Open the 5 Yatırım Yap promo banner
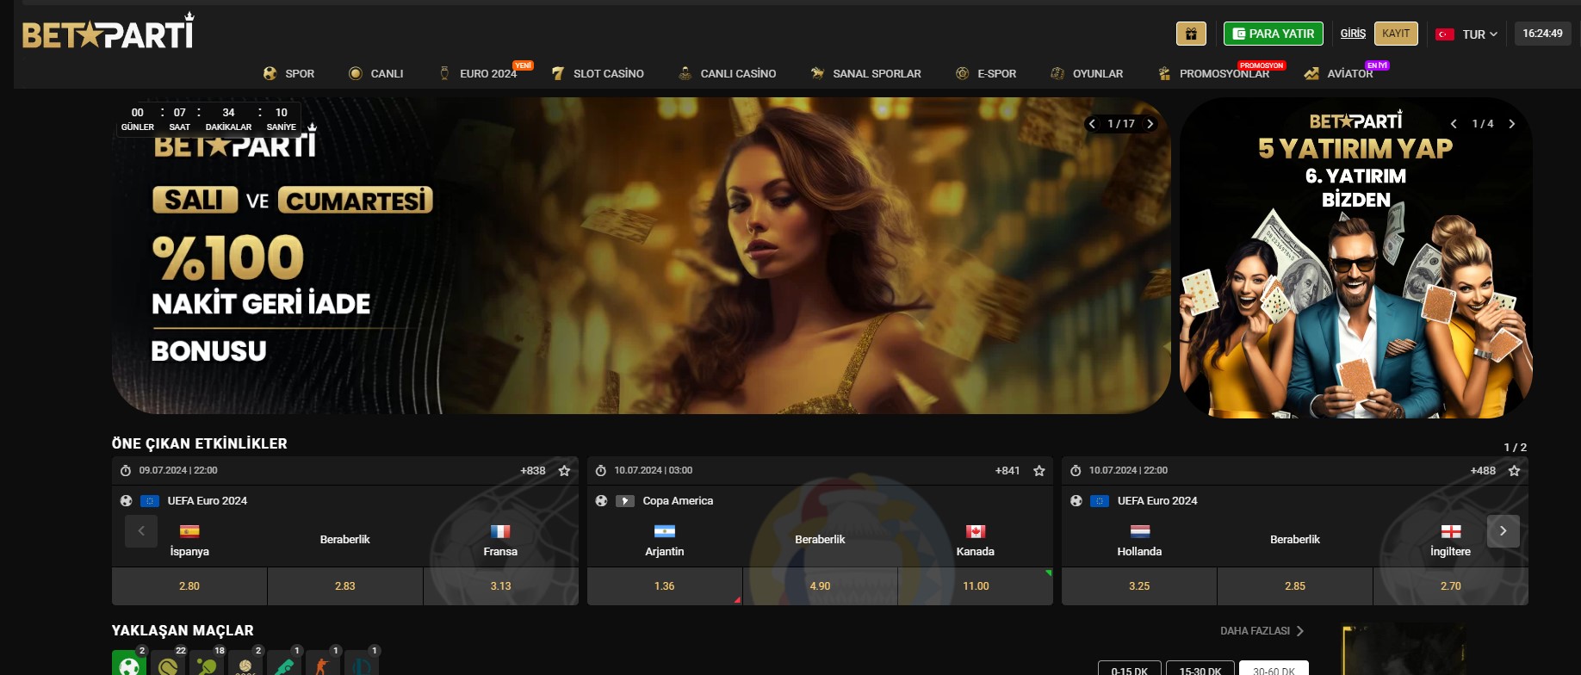Viewport: 1581px width, 675px height. pyautogui.click(x=1355, y=258)
